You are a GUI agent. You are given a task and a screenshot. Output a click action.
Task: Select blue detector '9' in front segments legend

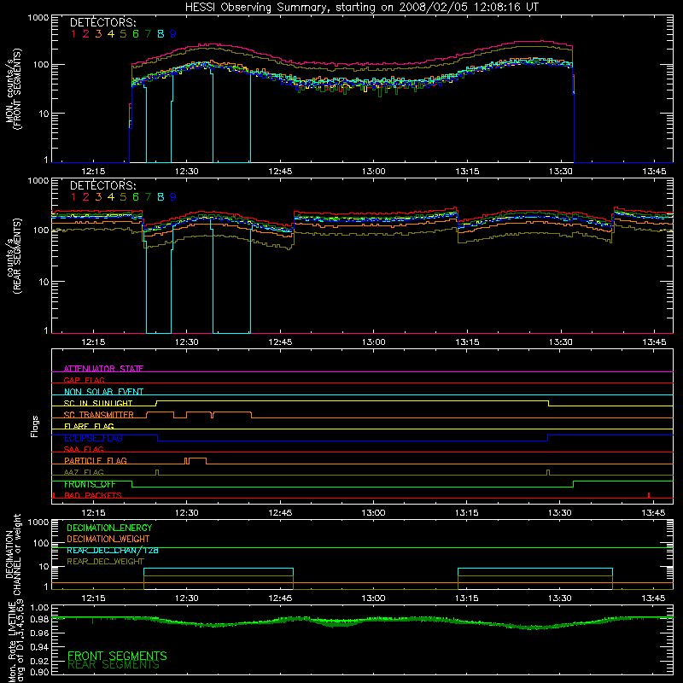click(173, 34)
